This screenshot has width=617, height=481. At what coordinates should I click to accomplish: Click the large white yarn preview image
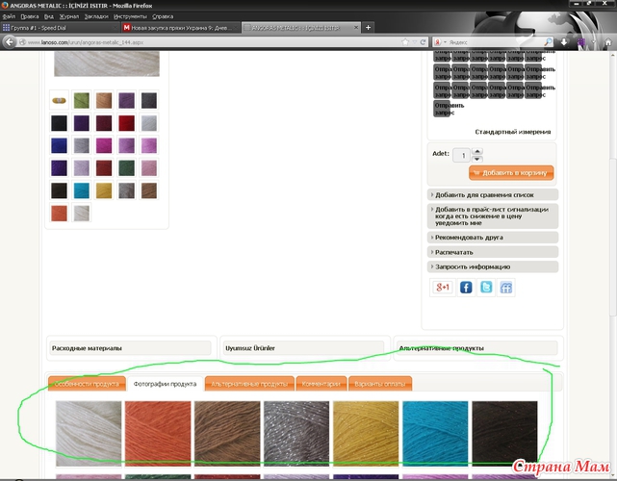click(107, 63)
